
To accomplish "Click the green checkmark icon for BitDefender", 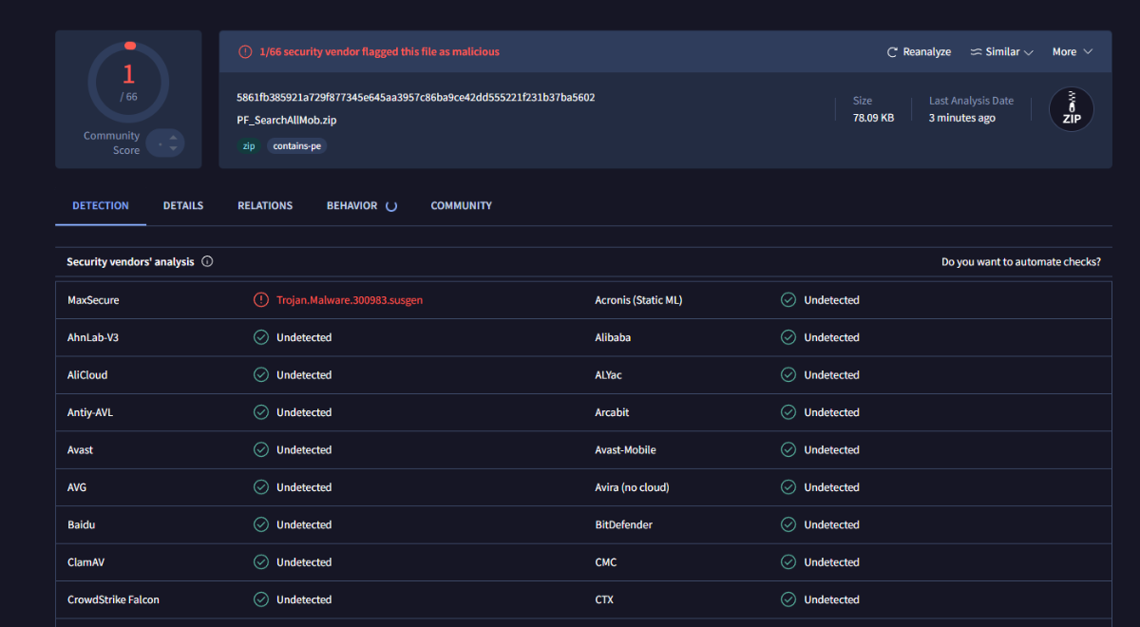I will (x=788, y=524).
